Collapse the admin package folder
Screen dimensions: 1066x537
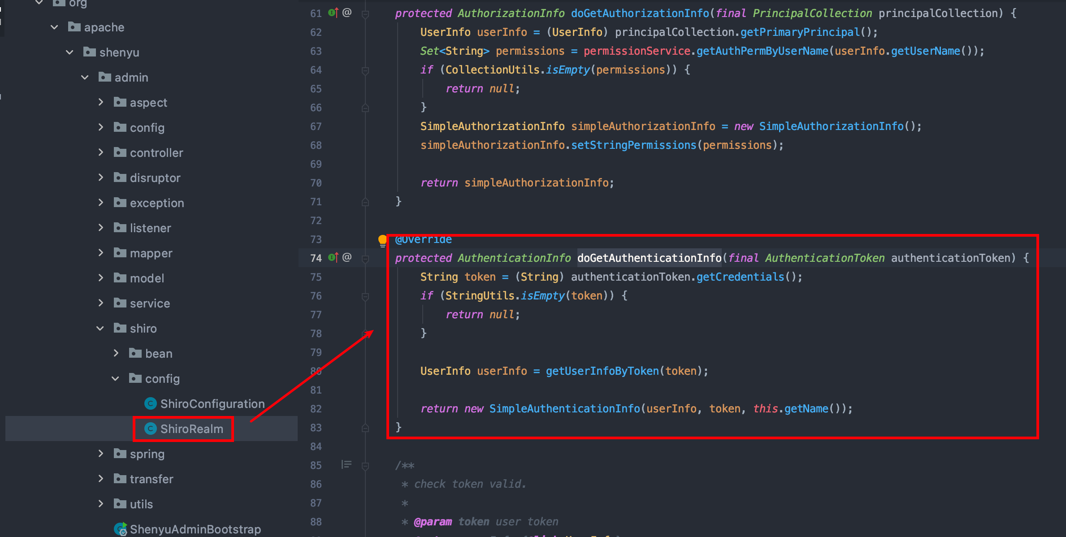(x=85, y=77)
